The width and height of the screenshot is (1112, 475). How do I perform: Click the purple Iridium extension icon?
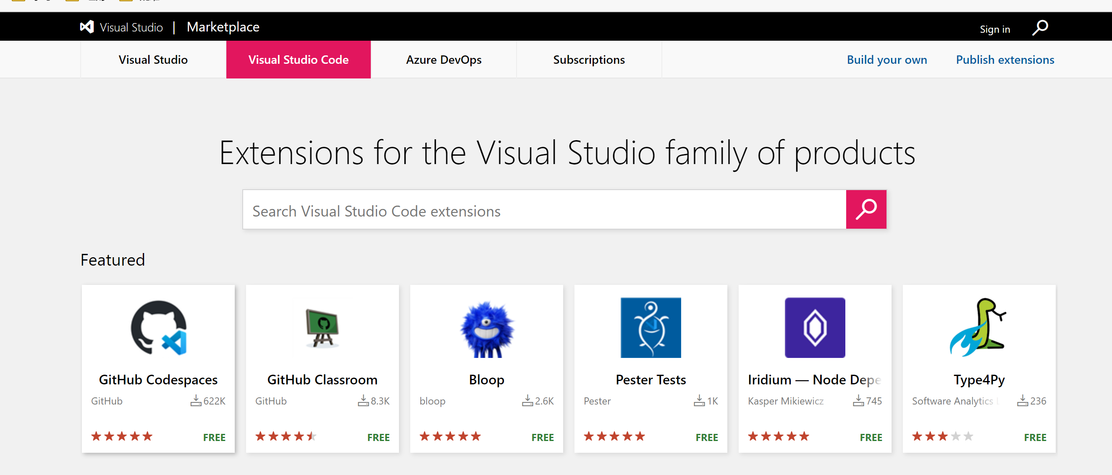(x=815, y=327)
